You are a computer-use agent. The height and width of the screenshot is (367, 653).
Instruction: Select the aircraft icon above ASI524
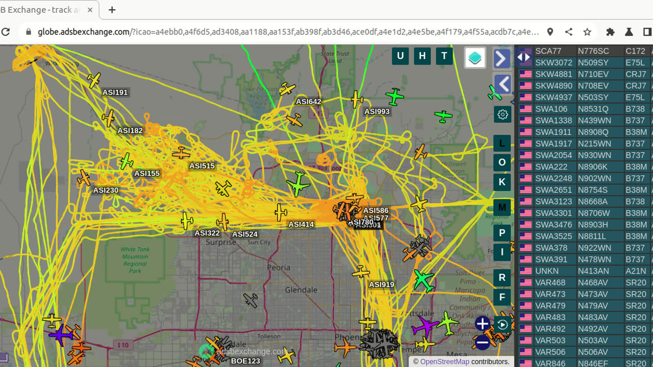click(x=222, y=222)
